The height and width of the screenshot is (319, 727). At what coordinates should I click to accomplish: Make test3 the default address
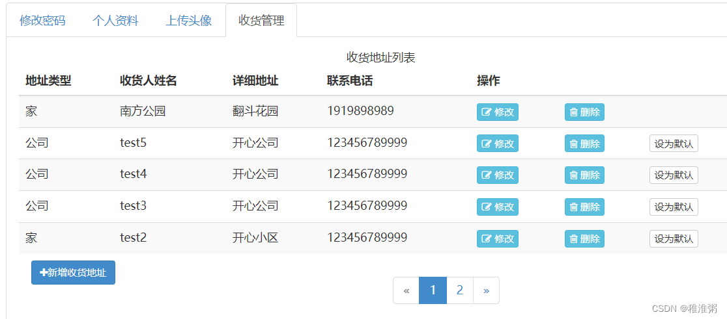pos(674,207)
